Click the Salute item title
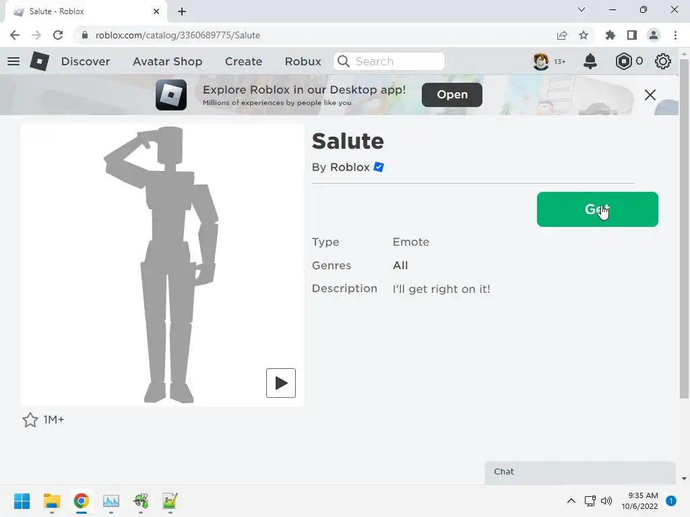The width and height of the screenshot is (690, 517). [348, 141]
